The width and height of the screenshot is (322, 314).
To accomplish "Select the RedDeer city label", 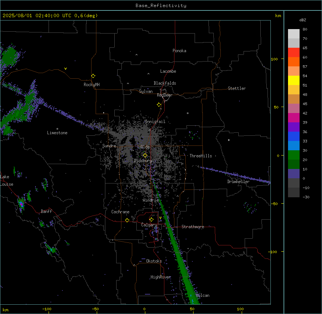I will click(x=164, y=95).
